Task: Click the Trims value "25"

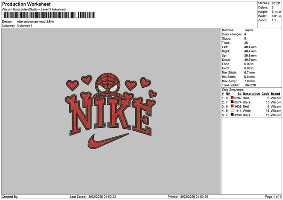Action: pyautogui.click(x=246, y=43)
